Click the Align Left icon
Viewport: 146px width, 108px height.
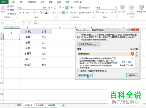60,13
